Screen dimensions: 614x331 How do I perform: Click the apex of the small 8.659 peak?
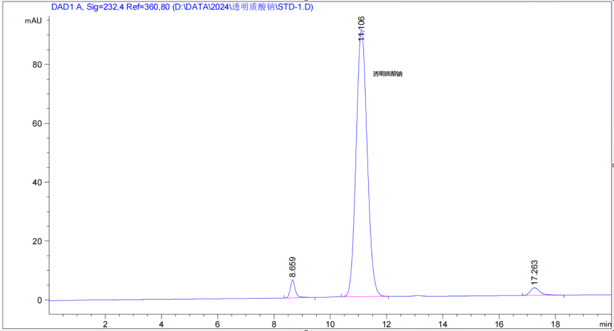coord(292,280)
